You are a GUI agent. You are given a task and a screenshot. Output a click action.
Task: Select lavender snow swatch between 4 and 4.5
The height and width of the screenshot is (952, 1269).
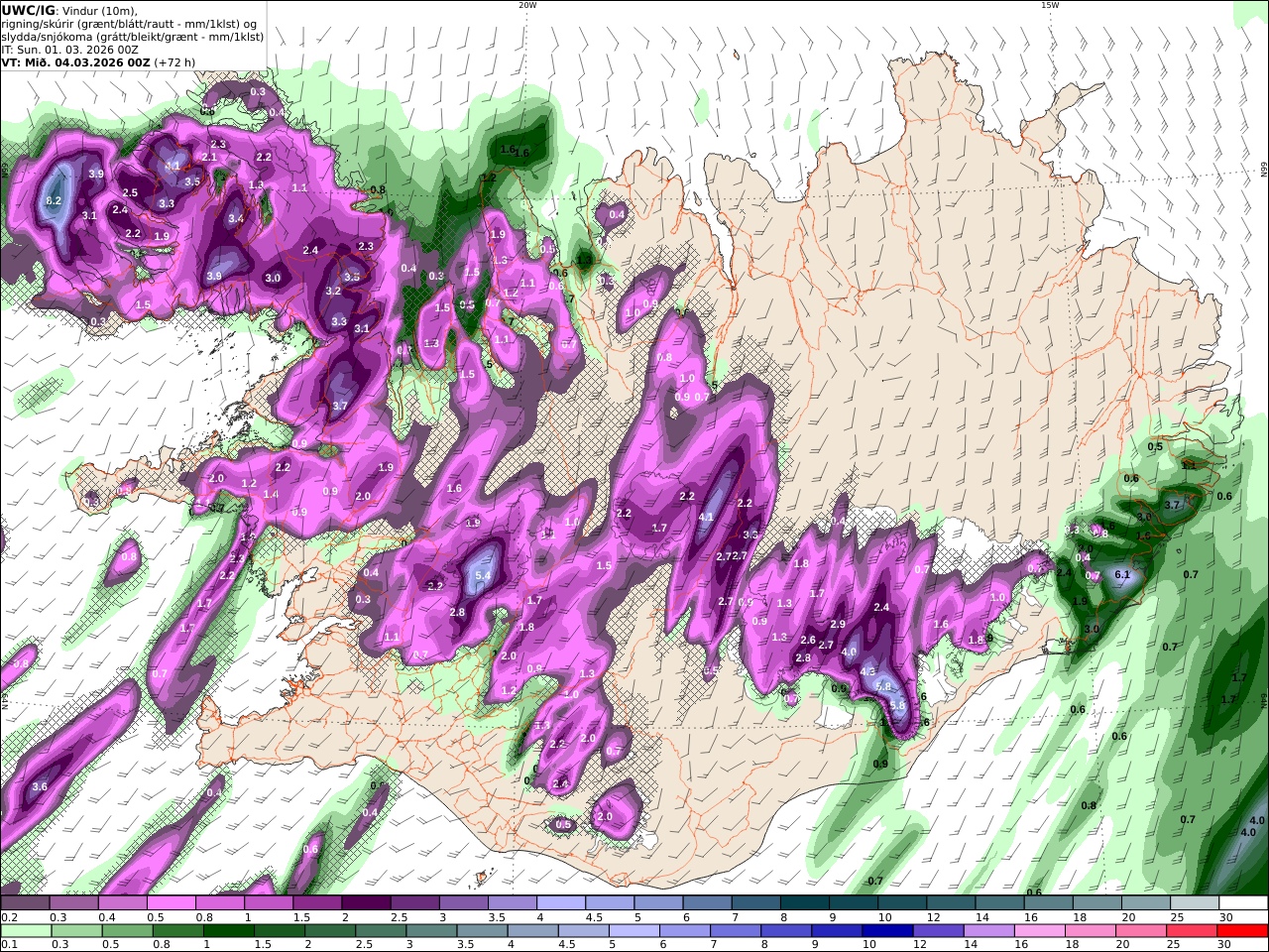[560, 903]
